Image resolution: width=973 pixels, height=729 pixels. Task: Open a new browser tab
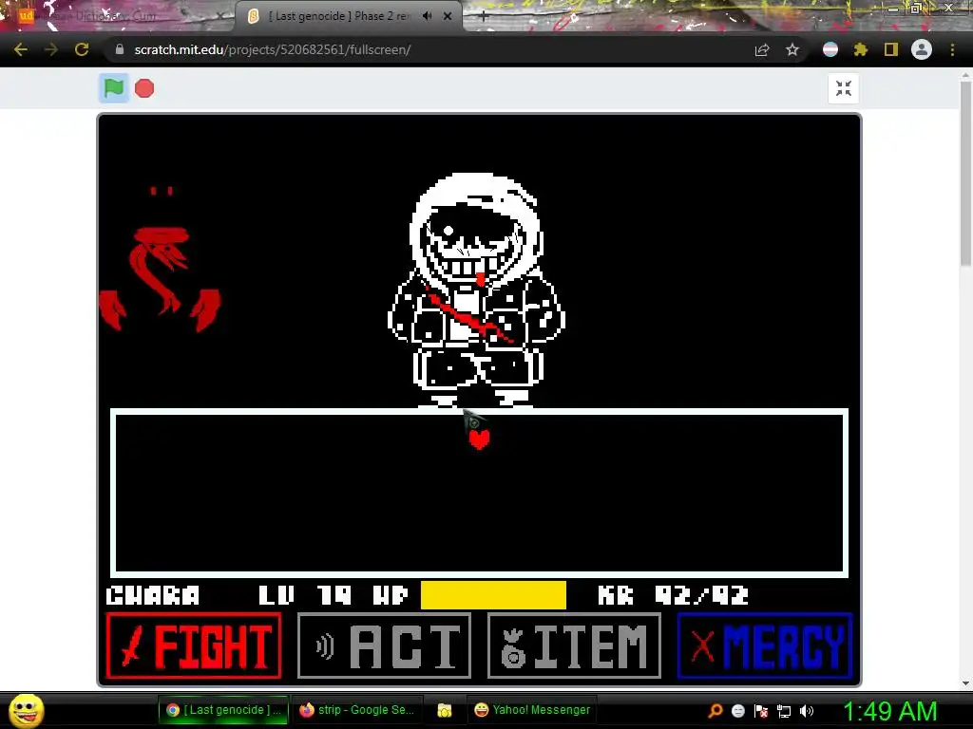pyautogui.click(x=484, y=17)
